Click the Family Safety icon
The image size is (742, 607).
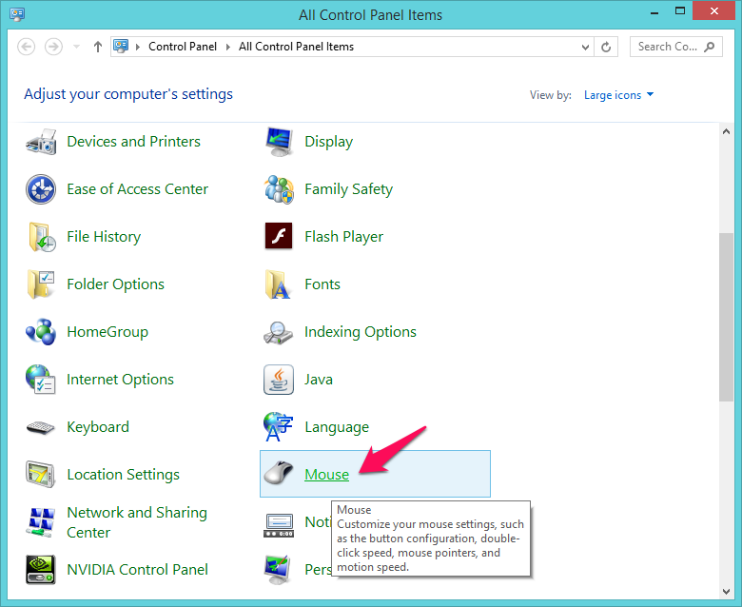pyautogui.click(x=279, y=189)
